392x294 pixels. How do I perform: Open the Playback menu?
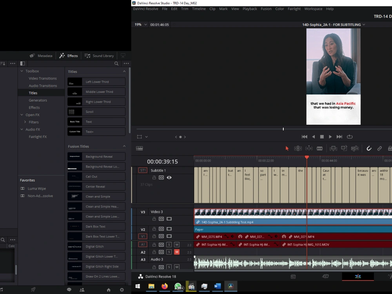click(249, 9)
